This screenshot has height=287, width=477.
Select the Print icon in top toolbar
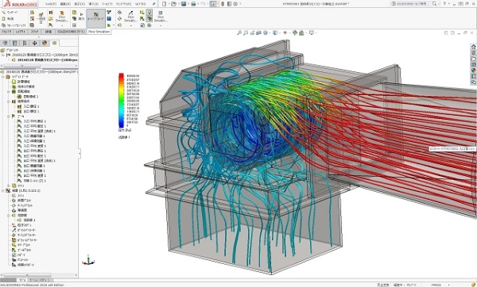[x=193, y=4]
